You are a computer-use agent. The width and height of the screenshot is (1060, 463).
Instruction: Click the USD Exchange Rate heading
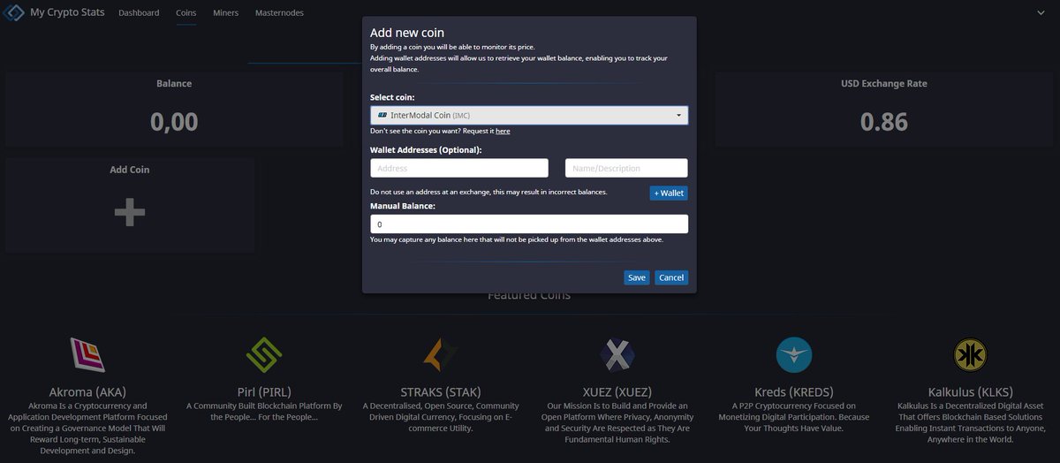[x=884, y=83]
